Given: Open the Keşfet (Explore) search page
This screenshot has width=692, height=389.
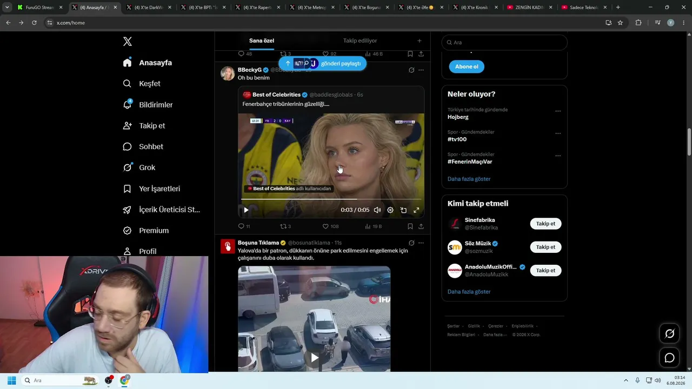Looking at the screenshot, I should 142,84.
